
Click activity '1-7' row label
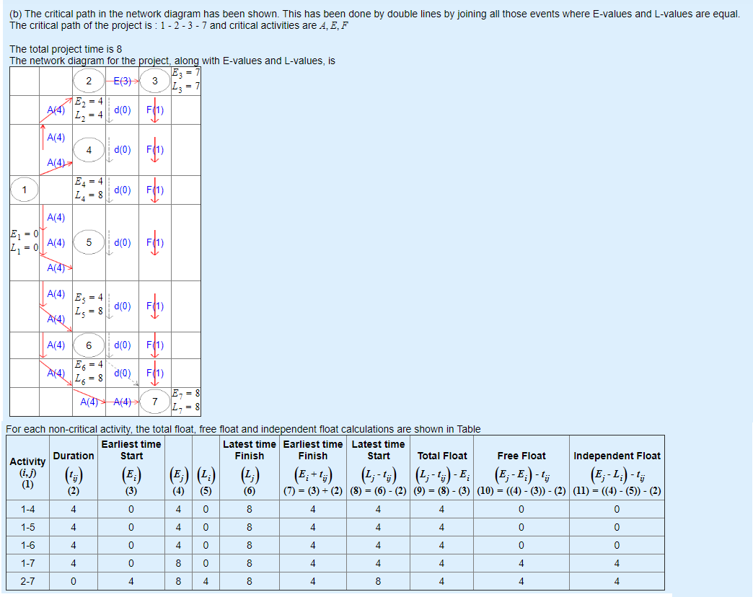pos(27,563)
